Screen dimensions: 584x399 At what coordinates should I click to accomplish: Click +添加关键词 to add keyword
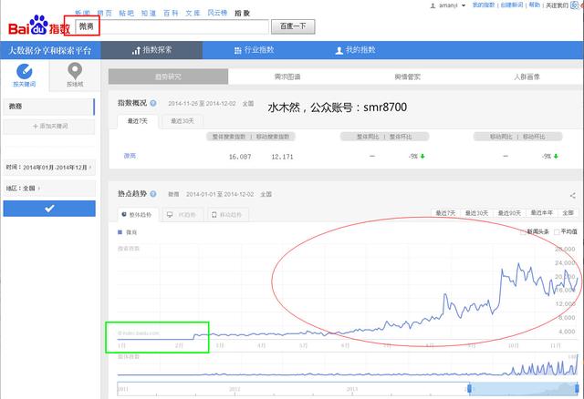pos(49,127)
